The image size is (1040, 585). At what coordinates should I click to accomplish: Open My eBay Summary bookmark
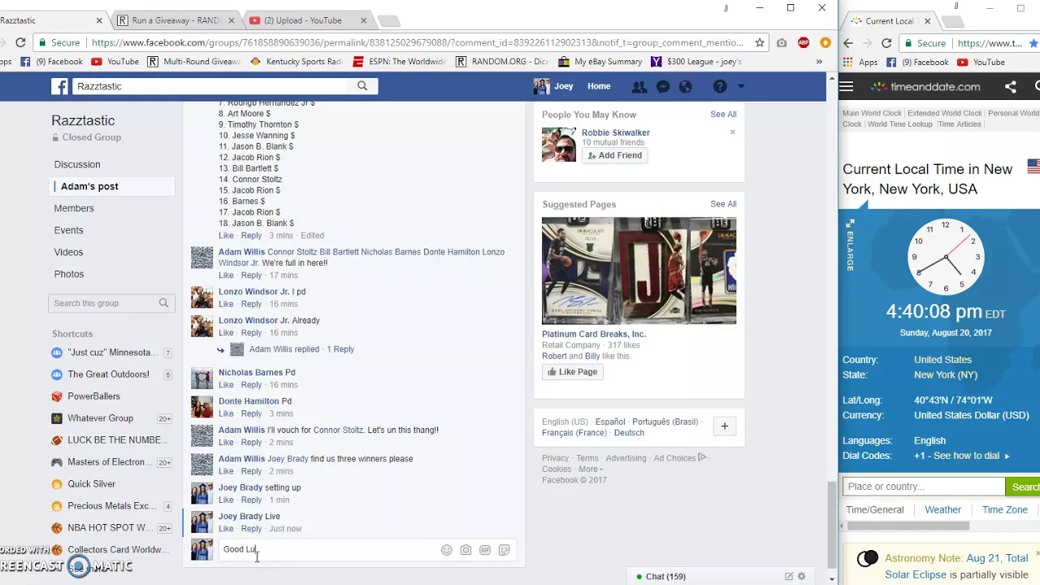(x=600, y=62)
